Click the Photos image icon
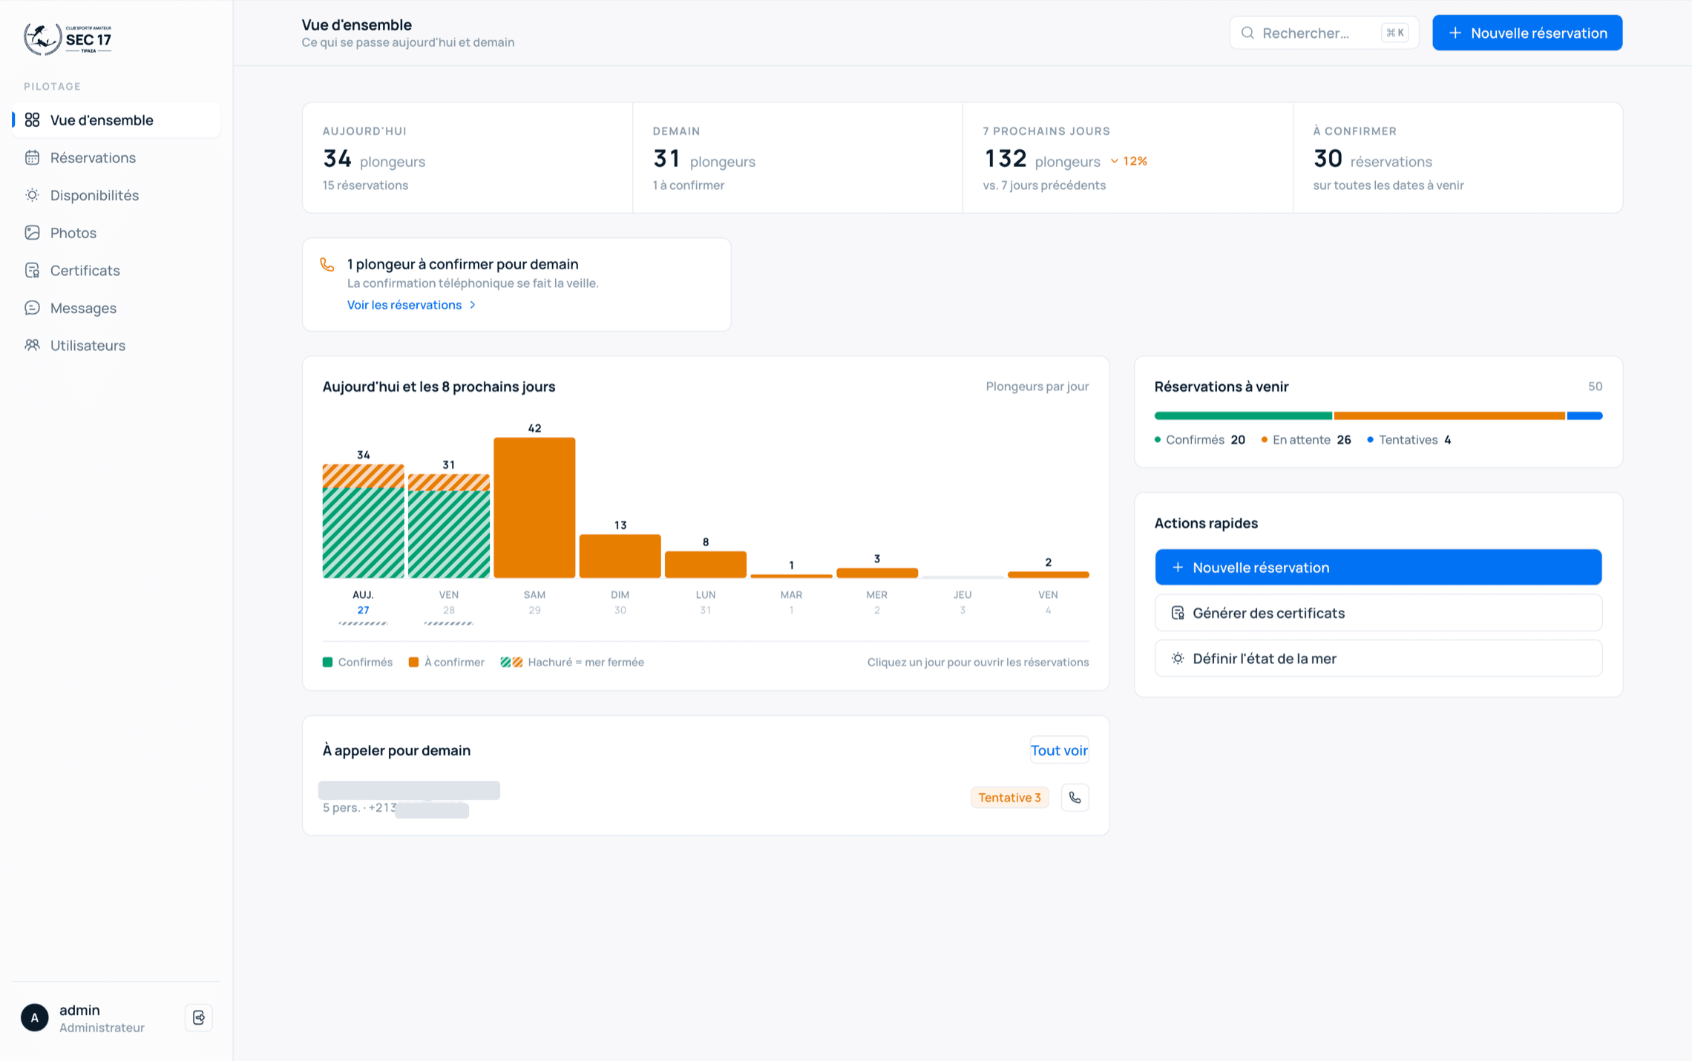 32,233
